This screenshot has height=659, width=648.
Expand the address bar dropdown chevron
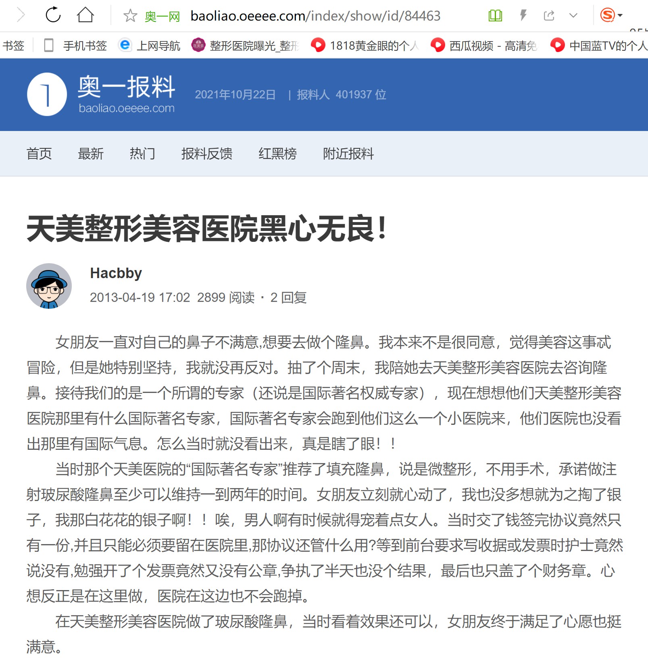click(x=573, y=16)
